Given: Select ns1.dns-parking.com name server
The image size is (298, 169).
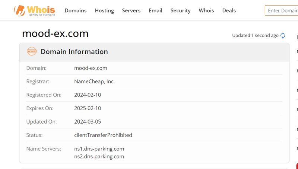Looking at the screenshot, I should (x=99, y=149).
